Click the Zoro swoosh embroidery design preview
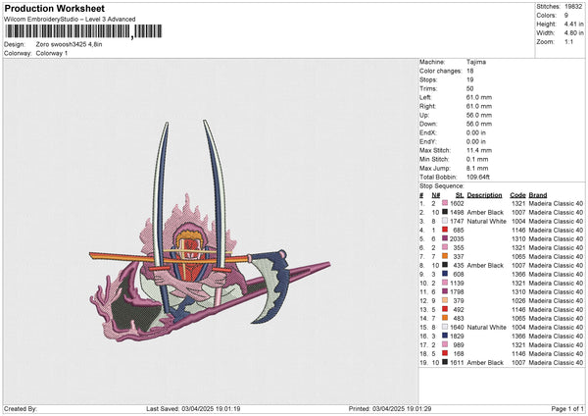 pyautogui.click(x=210, y=231)
